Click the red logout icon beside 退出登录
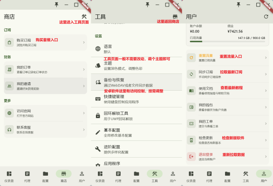 (x=191, y=156)
